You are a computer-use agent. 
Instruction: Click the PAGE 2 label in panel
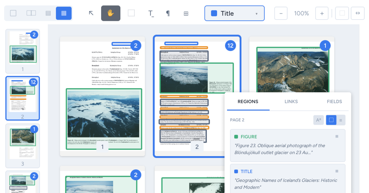237,120
